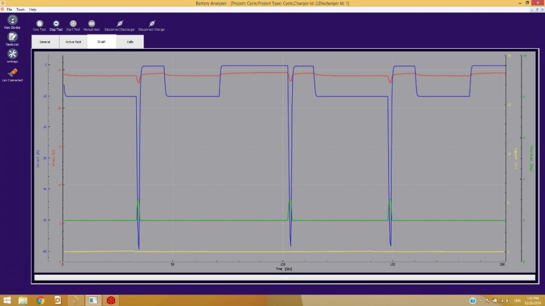Click the Disconnect Discharger plug icon

[120, 24]
